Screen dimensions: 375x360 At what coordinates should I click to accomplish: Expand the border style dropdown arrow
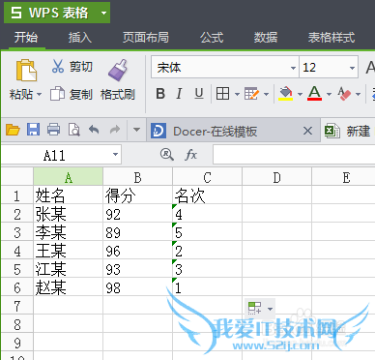(237, 94)
